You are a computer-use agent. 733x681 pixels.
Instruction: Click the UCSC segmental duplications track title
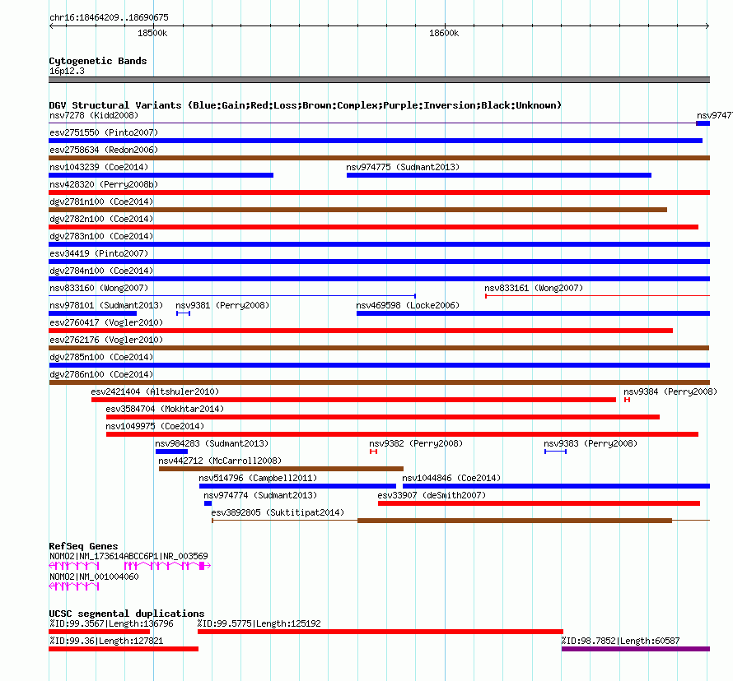click(127, 614)
